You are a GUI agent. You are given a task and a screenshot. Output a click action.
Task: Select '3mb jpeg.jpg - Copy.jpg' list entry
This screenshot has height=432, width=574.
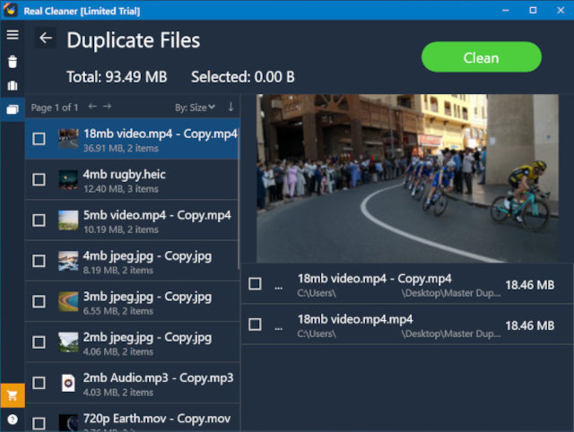coord(132,301)
